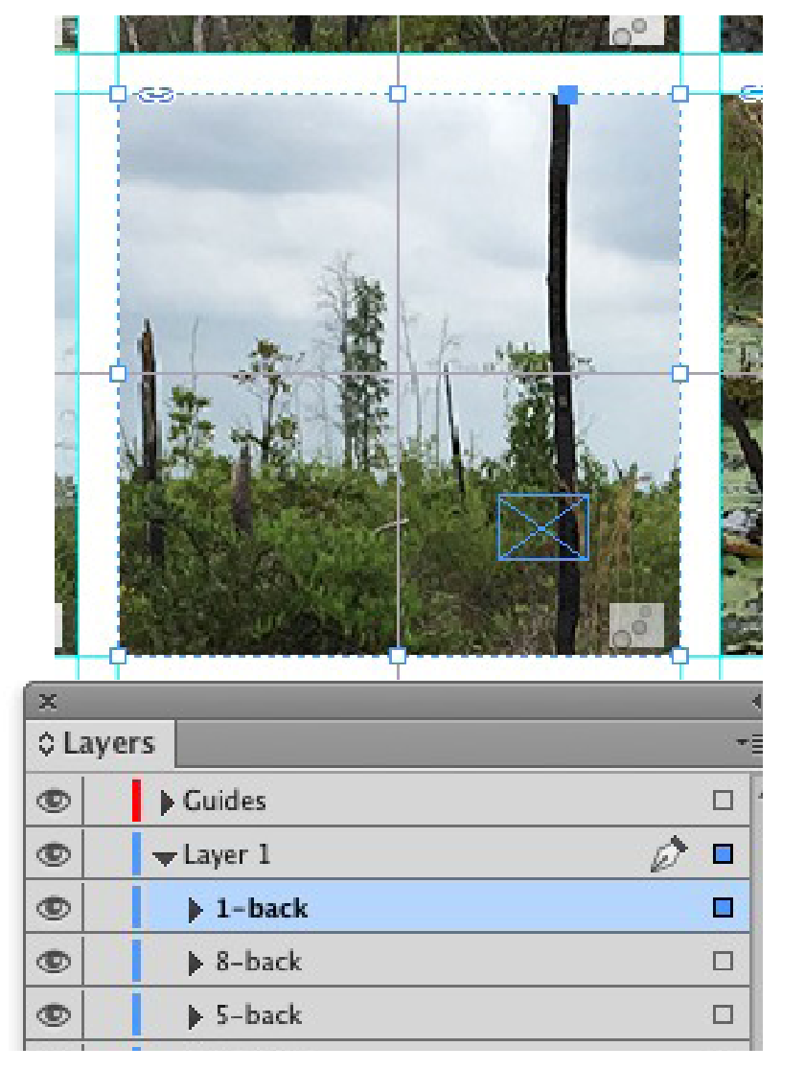This screenshot has height=1070, width=805.
Task: Hide the Guides layer with its eye icon
Action: pos(54,801)
